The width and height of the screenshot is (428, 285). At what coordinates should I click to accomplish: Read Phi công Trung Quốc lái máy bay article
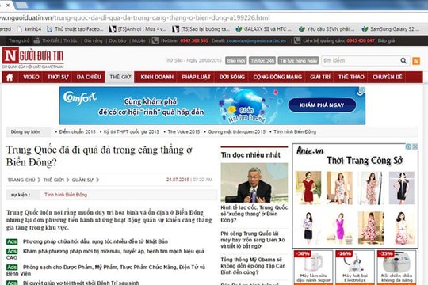[x=253, y=240]
